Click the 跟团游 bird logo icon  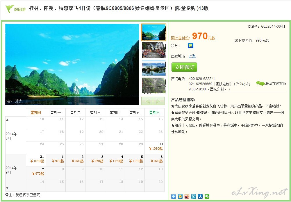click(9, 9)
